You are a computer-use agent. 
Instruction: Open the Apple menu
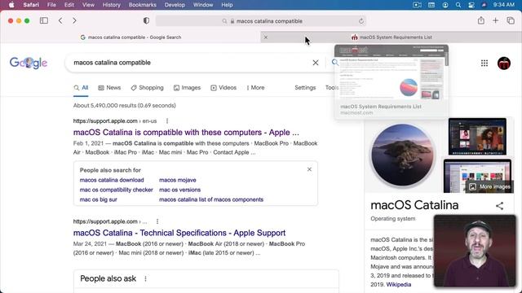coord(11,5)
